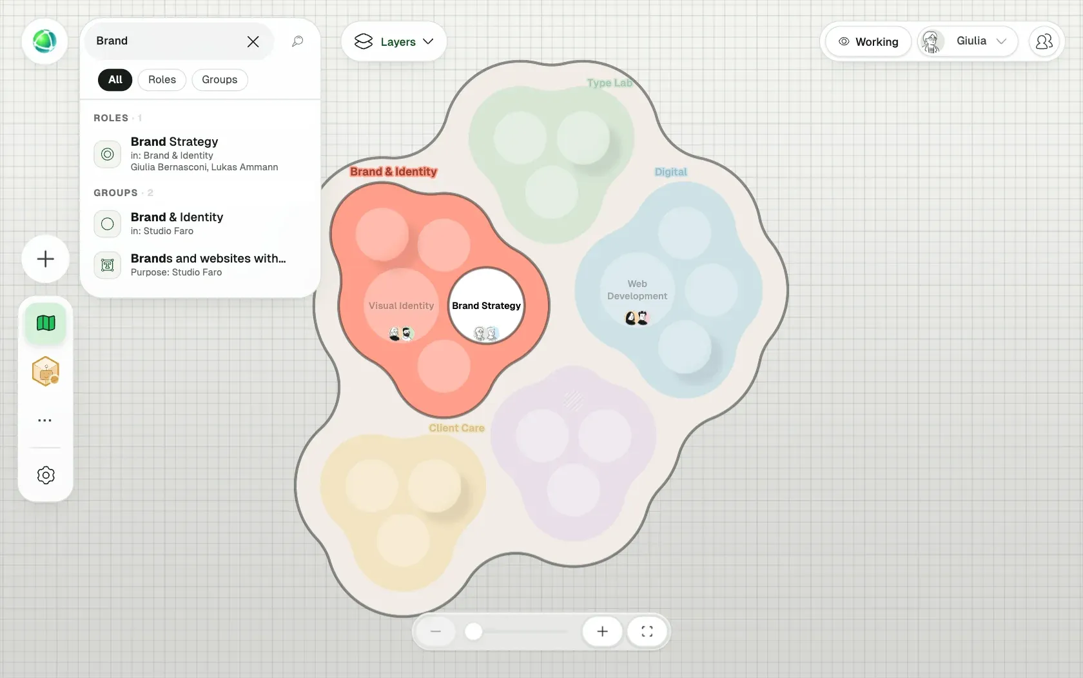
Task: Click the Type Lab map label
Action: pyautogui.click(x=609, y=83)
